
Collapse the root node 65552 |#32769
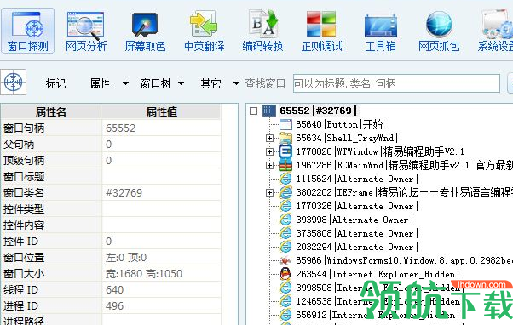(253, 111)
